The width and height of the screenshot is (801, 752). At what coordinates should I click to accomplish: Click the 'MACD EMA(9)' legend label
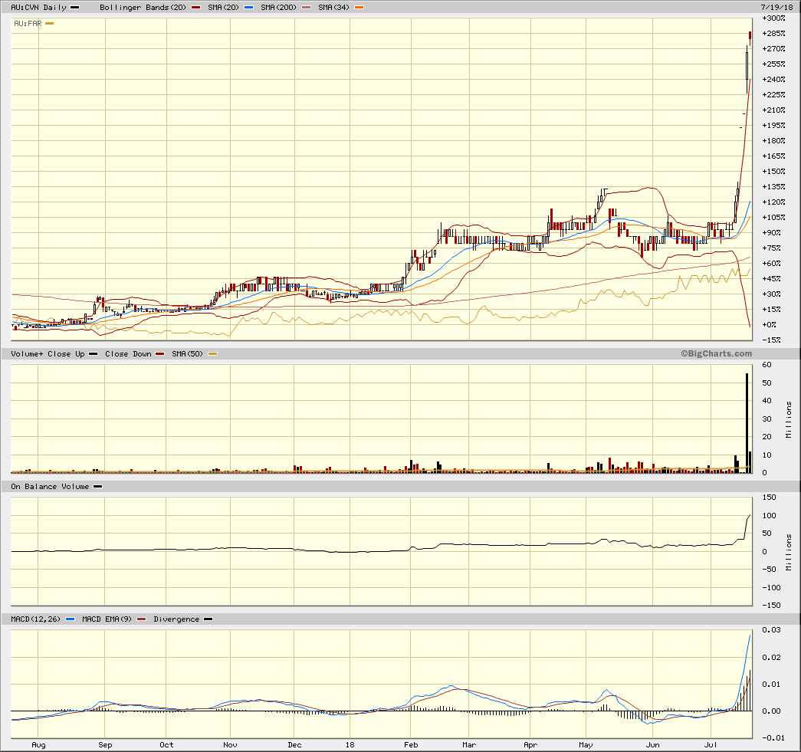point(107,619)
